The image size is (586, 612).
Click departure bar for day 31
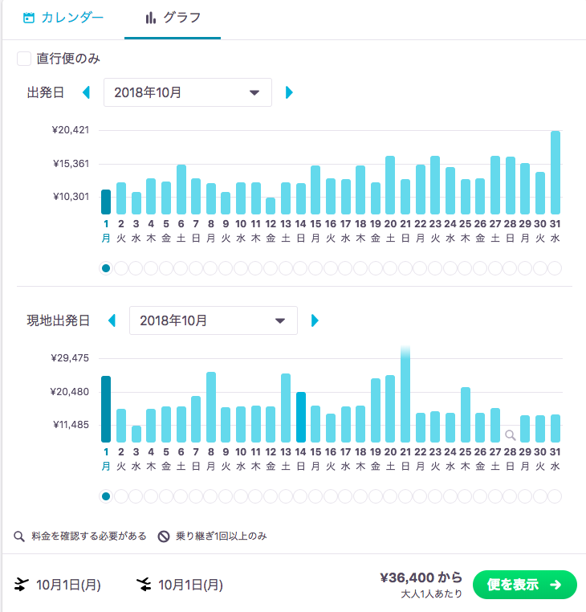point(555,173)
